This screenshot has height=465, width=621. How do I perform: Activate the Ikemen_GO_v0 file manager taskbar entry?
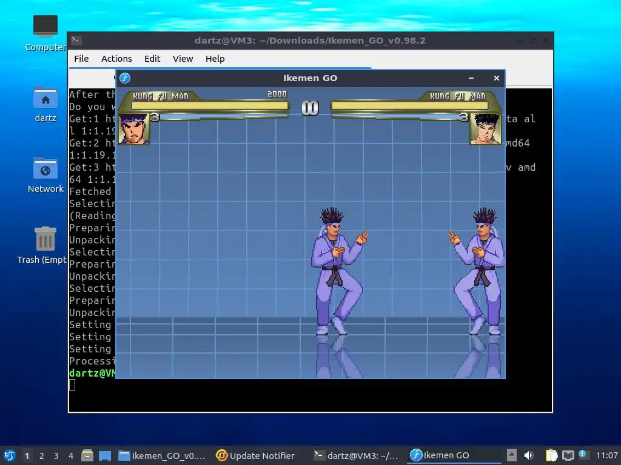tap(163, 455)
